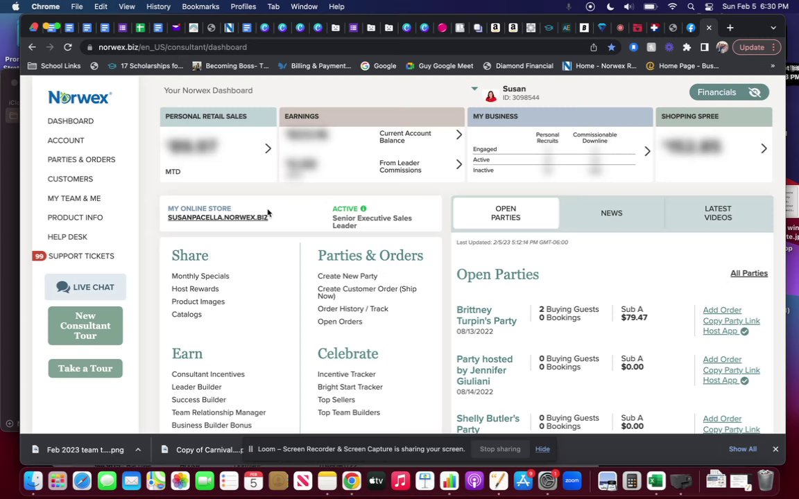
Task: Open Monthly Specials under Share
Action: [200, 276]
